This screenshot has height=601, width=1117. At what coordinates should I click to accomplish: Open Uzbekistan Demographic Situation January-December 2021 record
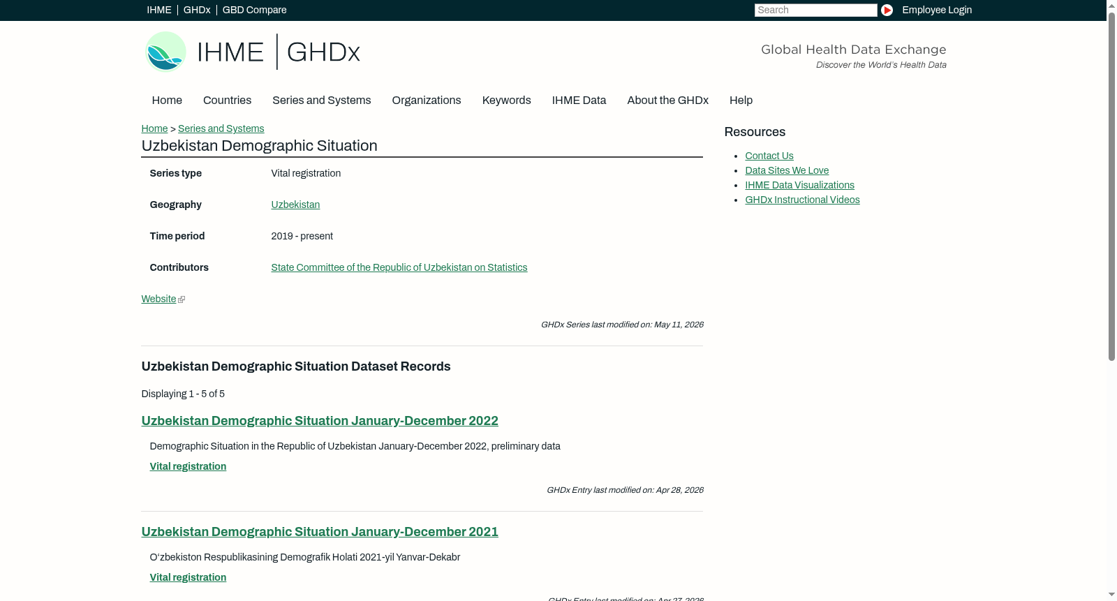click(x=320, y=532)
